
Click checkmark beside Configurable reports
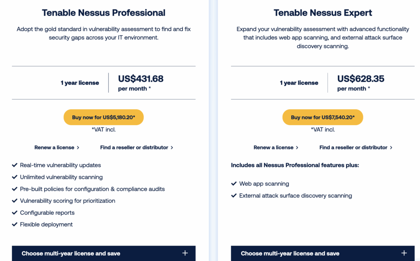pos(15,213)
